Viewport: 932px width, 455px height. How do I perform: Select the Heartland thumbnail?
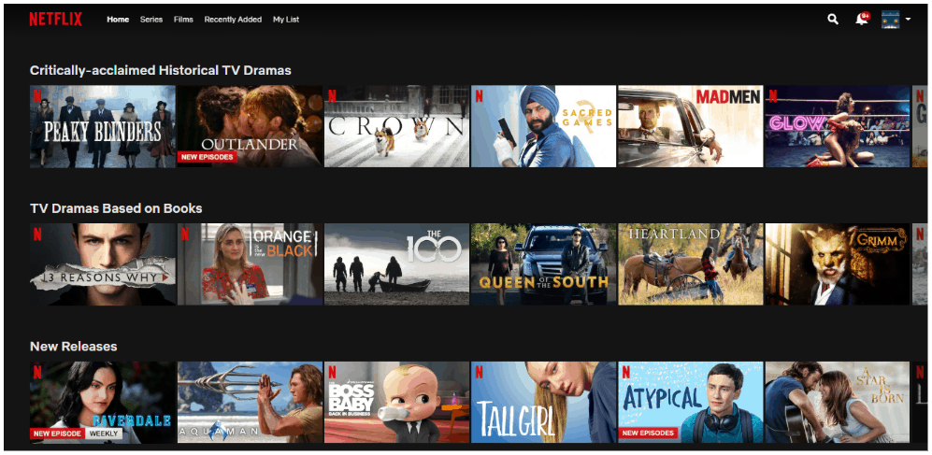[x=691, y=264]
